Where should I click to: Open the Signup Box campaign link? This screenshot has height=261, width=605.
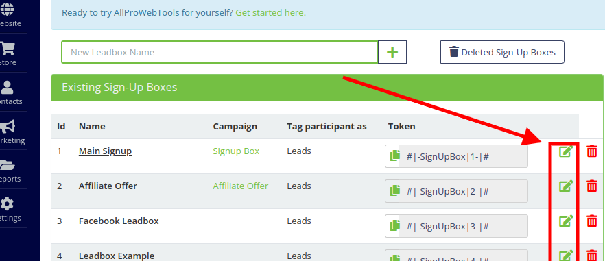point(236,151)
